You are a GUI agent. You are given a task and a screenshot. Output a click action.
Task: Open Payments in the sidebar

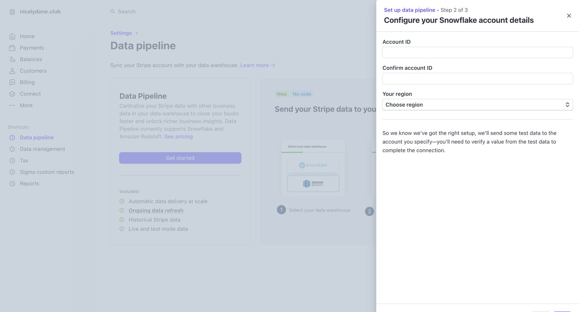tap(32, 48)
